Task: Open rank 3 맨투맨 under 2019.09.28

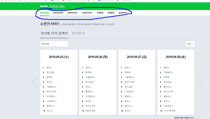Action: tap(166, 77)
